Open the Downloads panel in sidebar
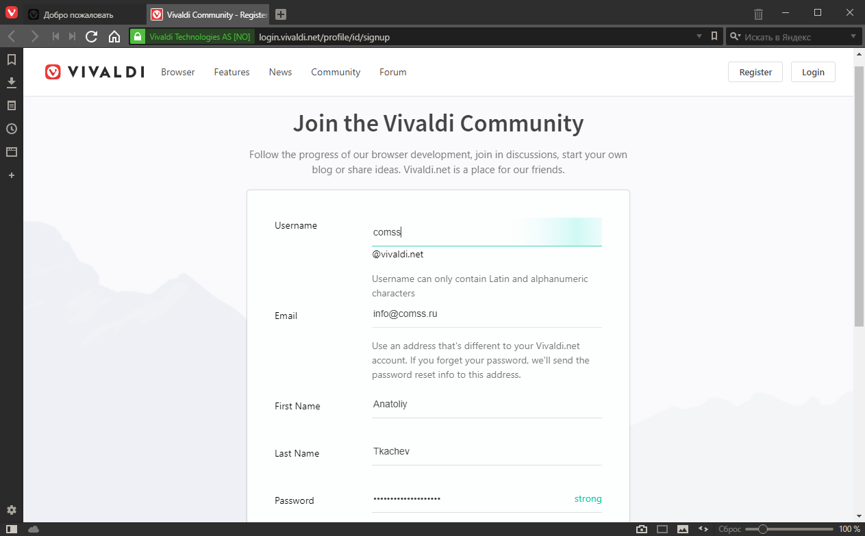Image resolution: width=865 pixels, height=536 pixels. [x=12, y=83]
